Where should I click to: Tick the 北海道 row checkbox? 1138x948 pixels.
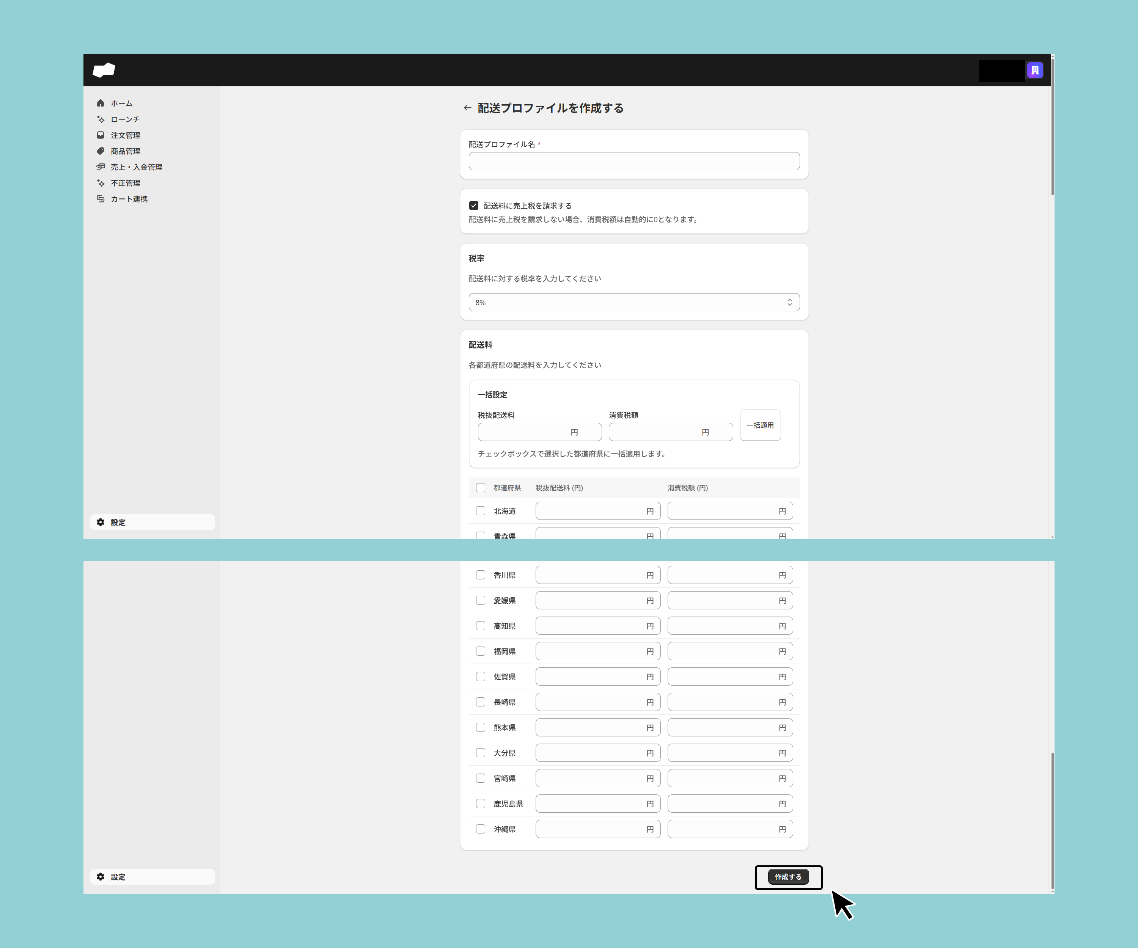(480, 511)
